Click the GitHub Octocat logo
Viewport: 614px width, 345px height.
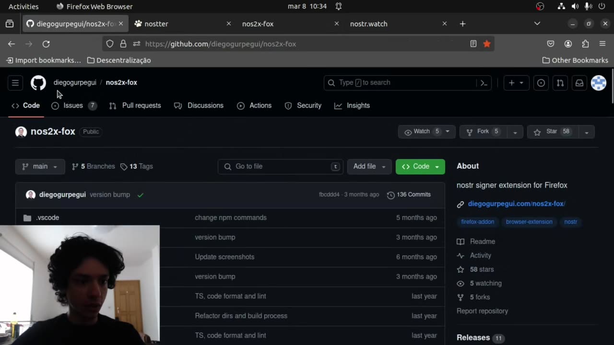pyautogui.click(x=38, y=83)
